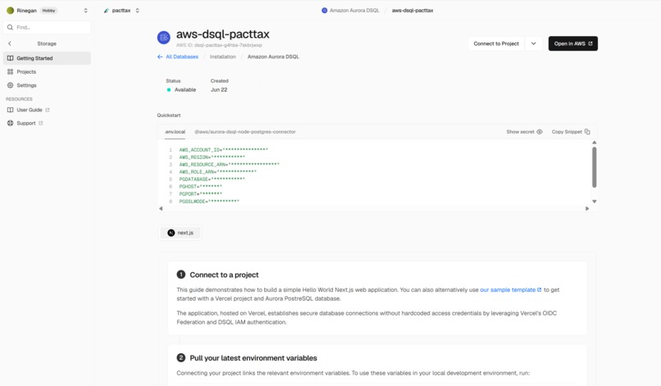Click the PGHOST line

201,187
